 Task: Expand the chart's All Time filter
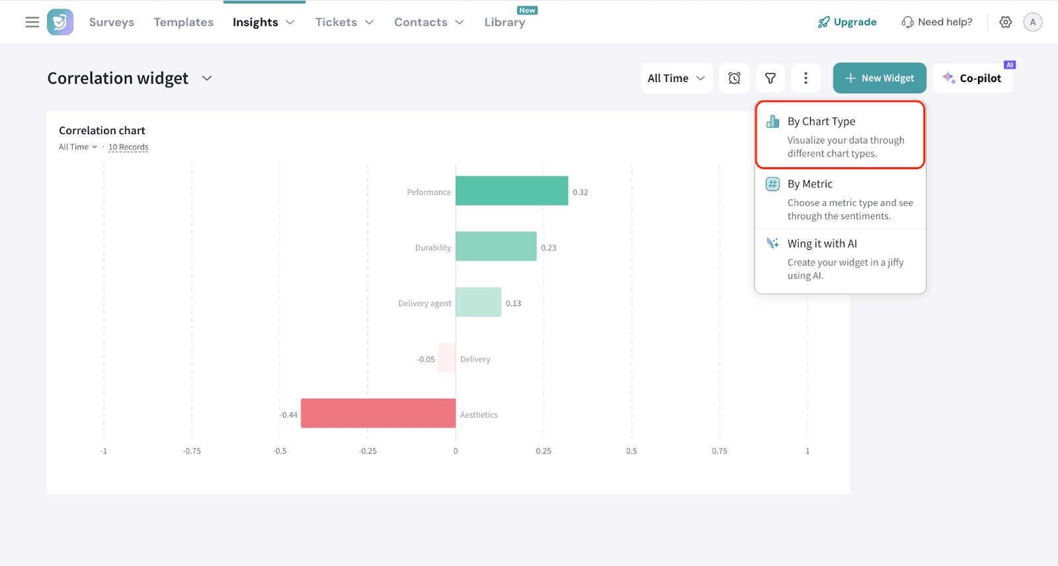pos(78,147)
